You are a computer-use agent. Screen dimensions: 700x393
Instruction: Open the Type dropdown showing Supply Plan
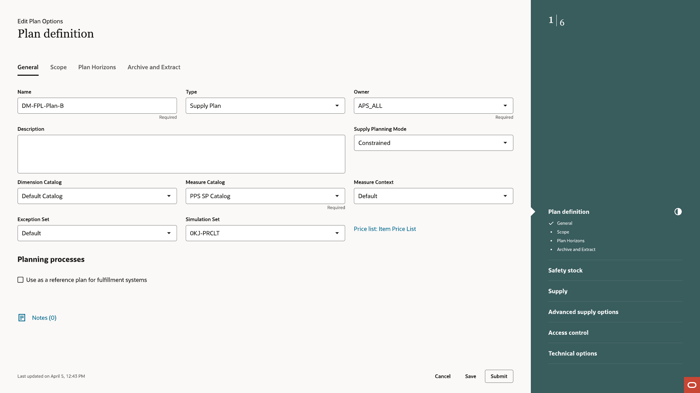click(265, 106)
